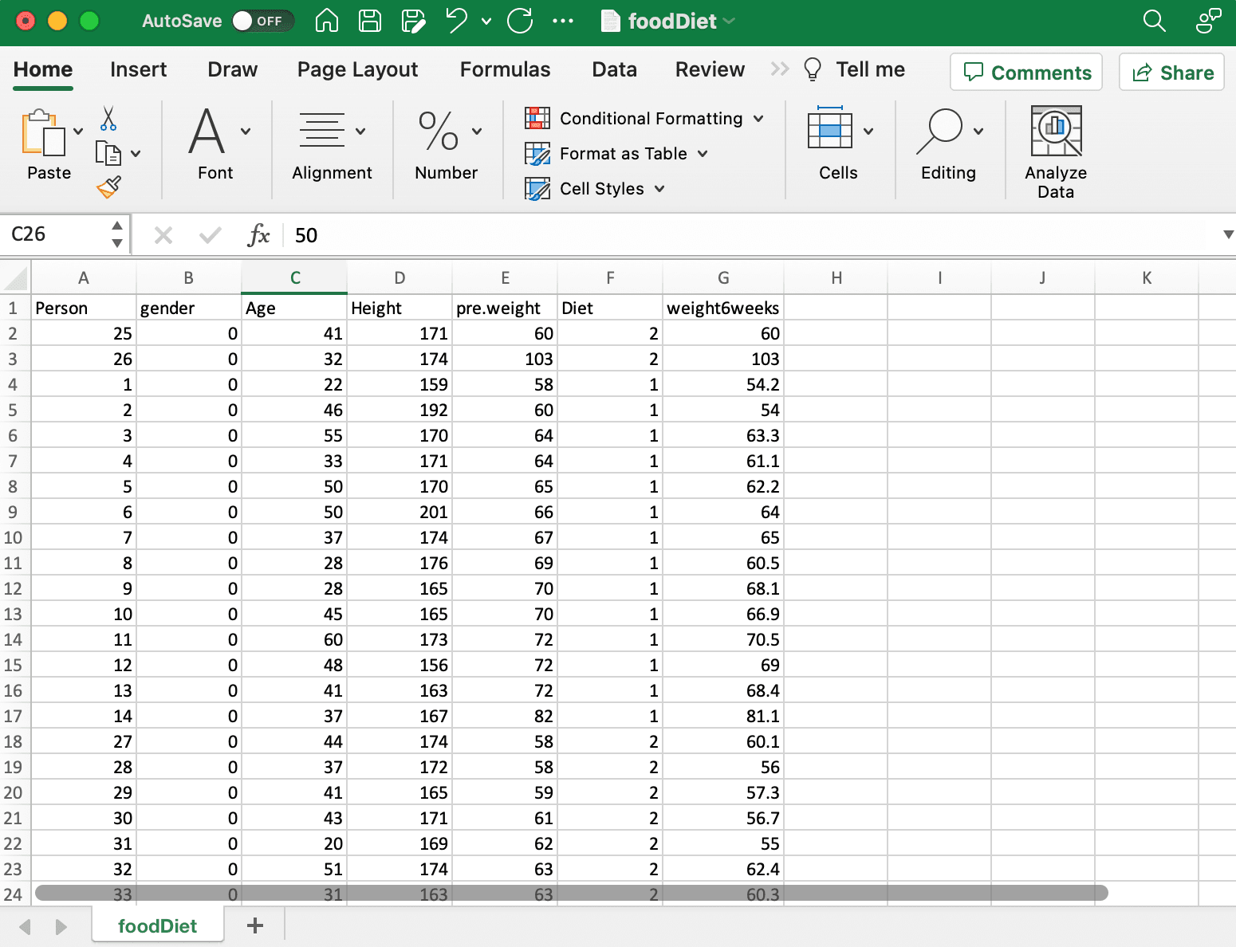The image size is (1236, 947).
Task: Click cell with Height value 201
Action: (x=400, y=512)
